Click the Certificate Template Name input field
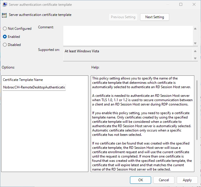 click(x=34, y=87)
